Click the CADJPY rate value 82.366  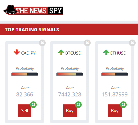tap(25, 94)
